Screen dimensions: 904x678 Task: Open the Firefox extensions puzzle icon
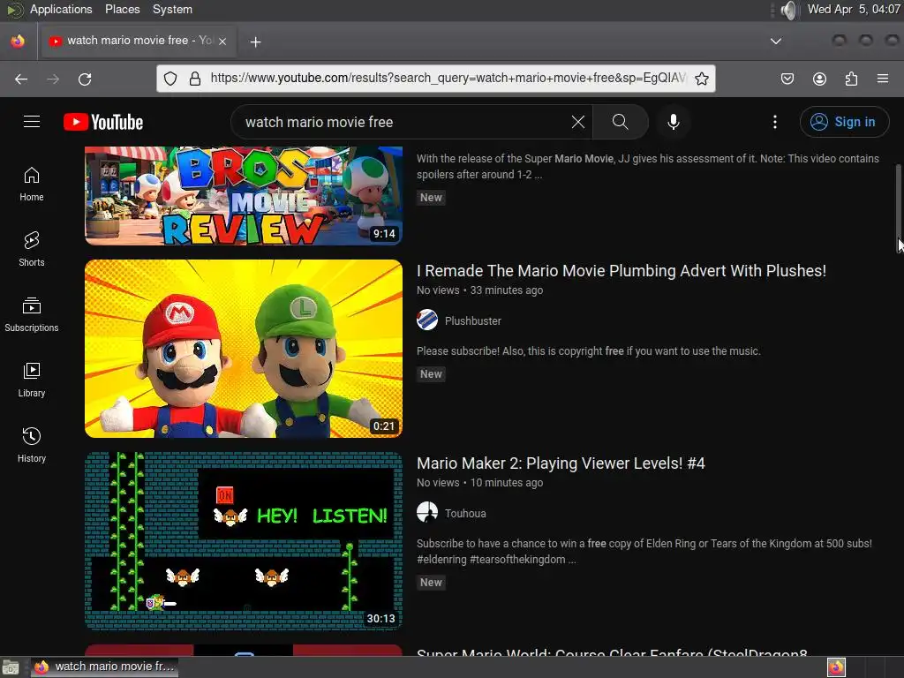[851, 79]
